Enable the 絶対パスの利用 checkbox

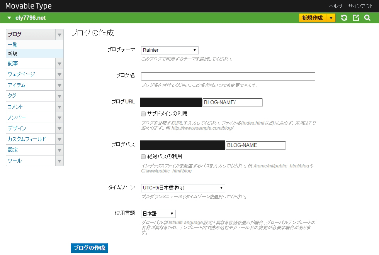143,156
